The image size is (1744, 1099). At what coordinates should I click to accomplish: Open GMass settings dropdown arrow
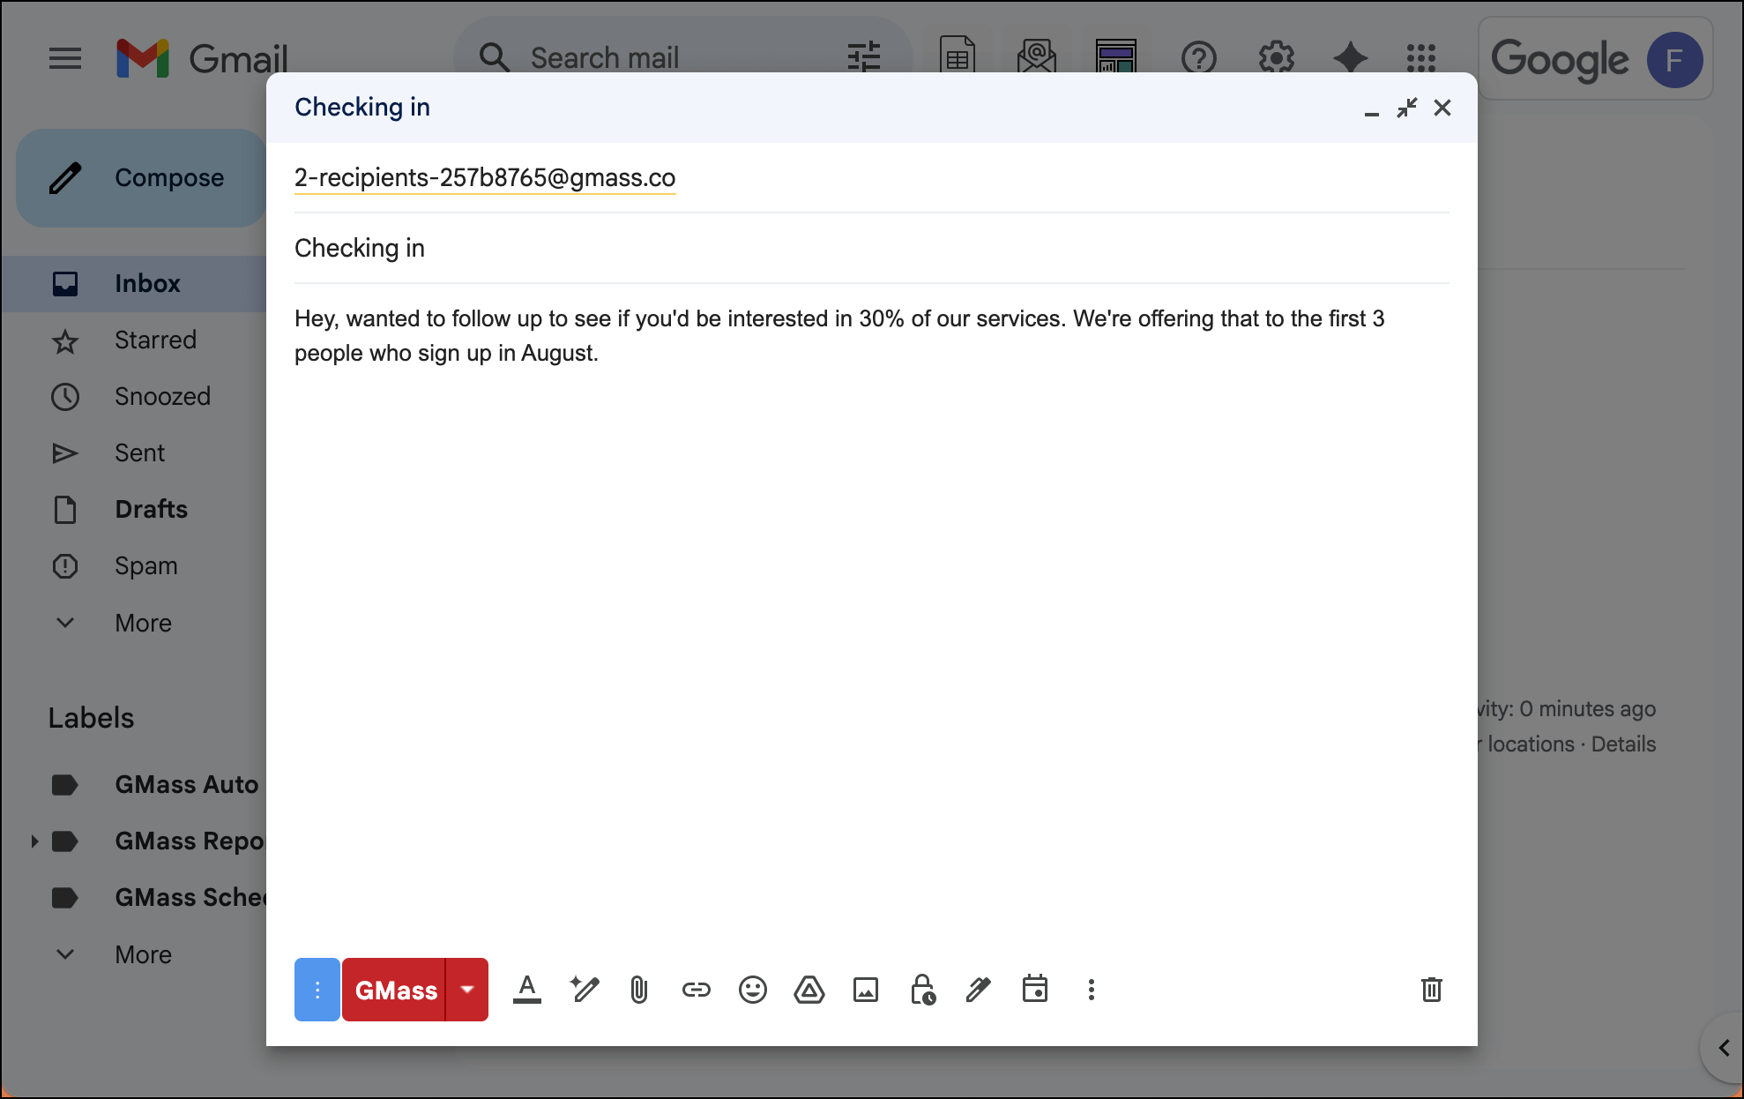tap(467, 990)
